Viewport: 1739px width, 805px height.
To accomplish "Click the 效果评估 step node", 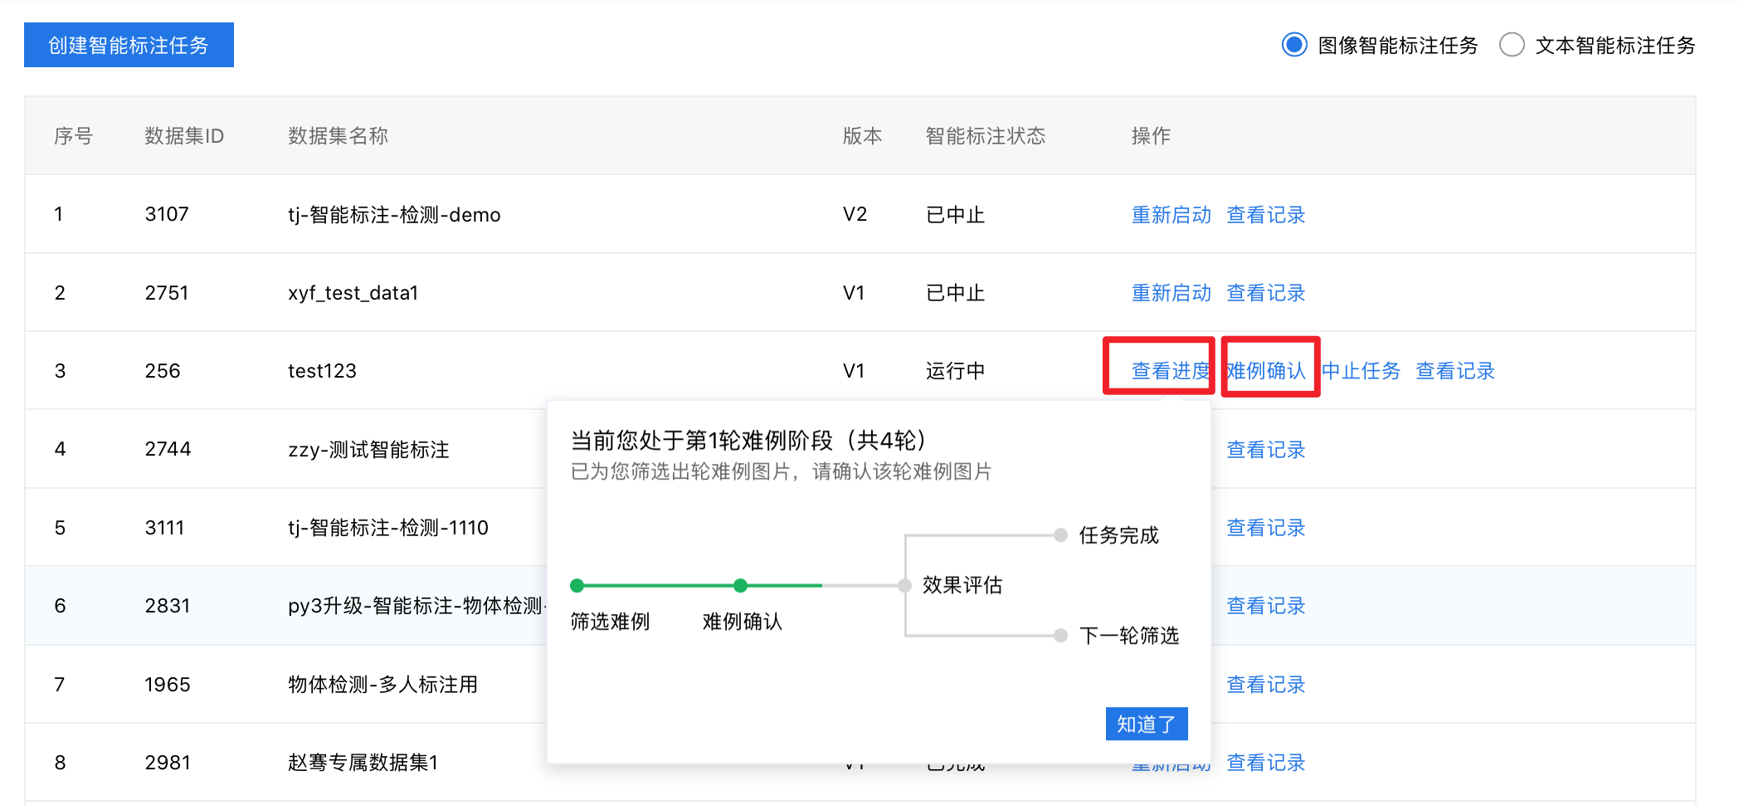I will 904,586.
